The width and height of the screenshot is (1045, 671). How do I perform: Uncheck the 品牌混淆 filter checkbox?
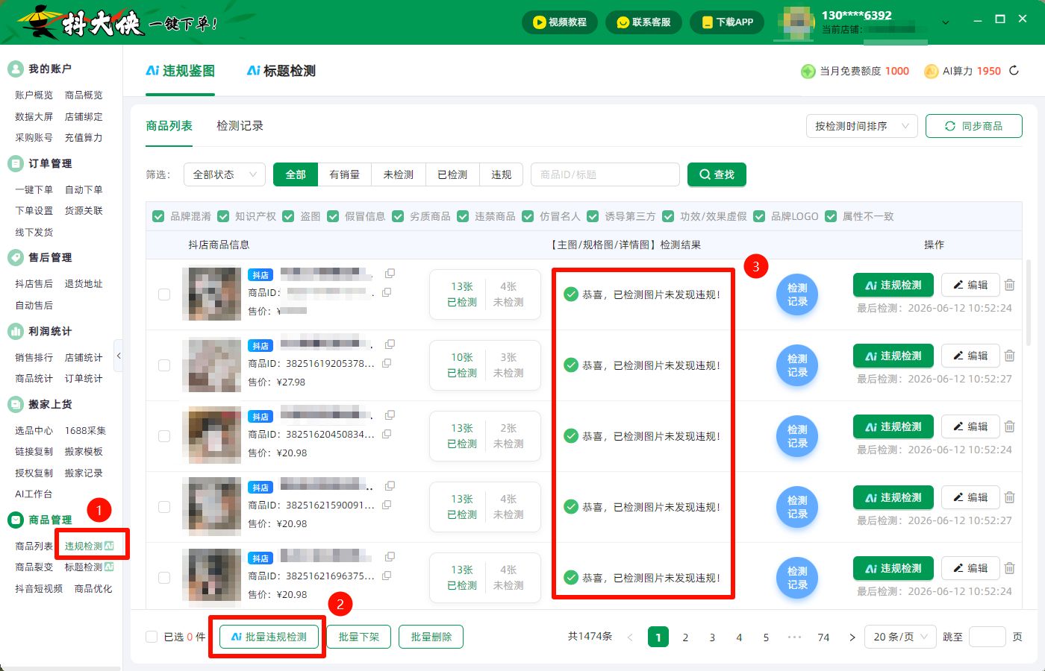tap(158, 216)
